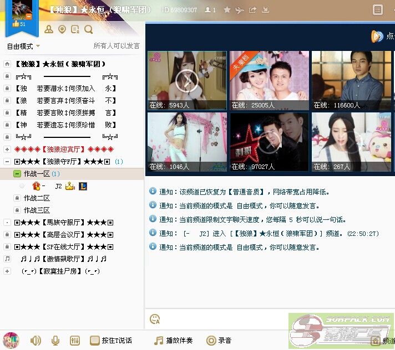Image resolution: width=395 pixels, height=350 pixels.
Task: Click the favorite star icon in the header
Action: click(227, 9)
